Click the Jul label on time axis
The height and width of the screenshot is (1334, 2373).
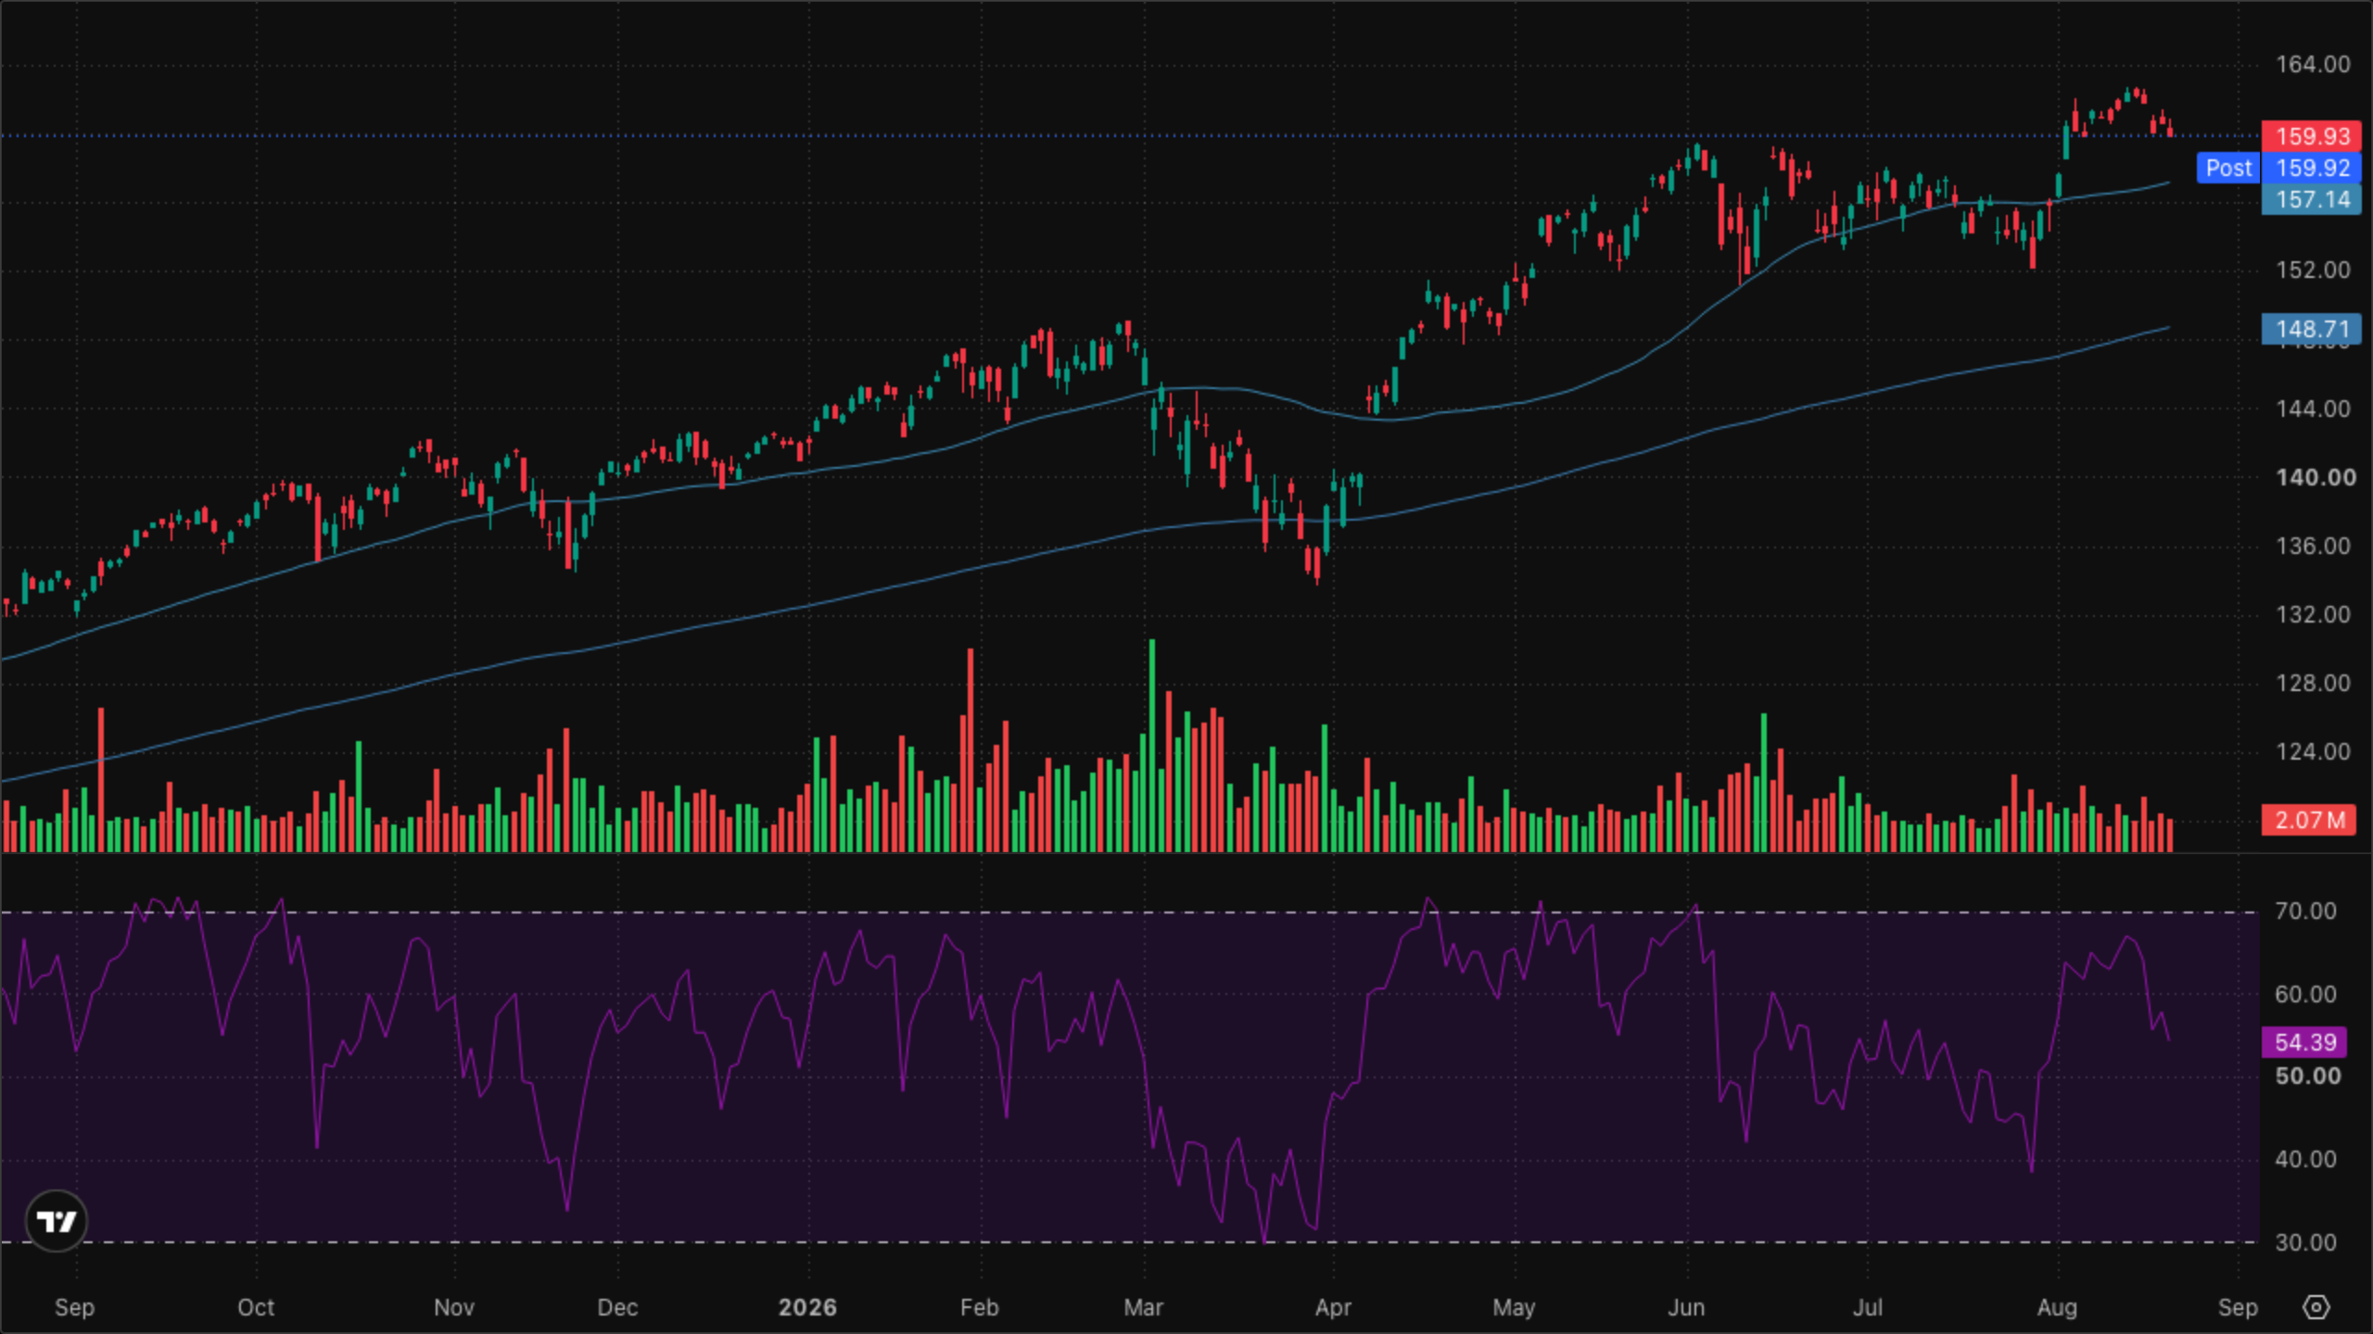(1867, 1307)
